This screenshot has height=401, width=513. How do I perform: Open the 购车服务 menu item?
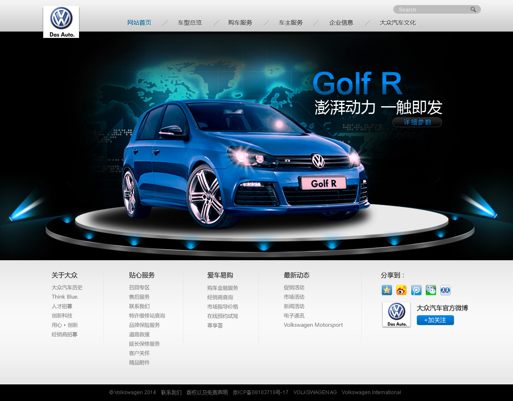240,23
